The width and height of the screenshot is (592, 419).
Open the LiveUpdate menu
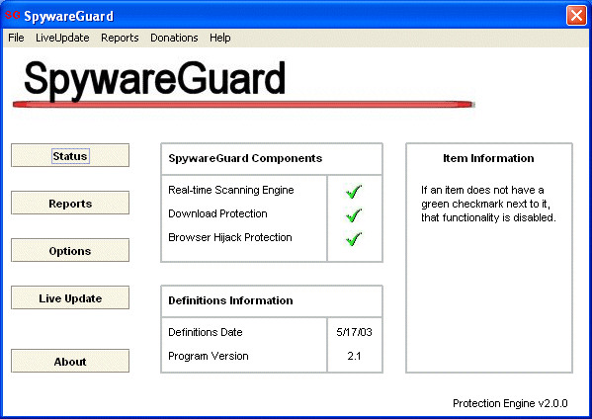click(62, 38)
